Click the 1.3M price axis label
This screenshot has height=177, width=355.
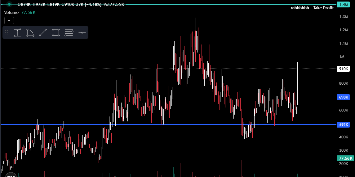344,17
